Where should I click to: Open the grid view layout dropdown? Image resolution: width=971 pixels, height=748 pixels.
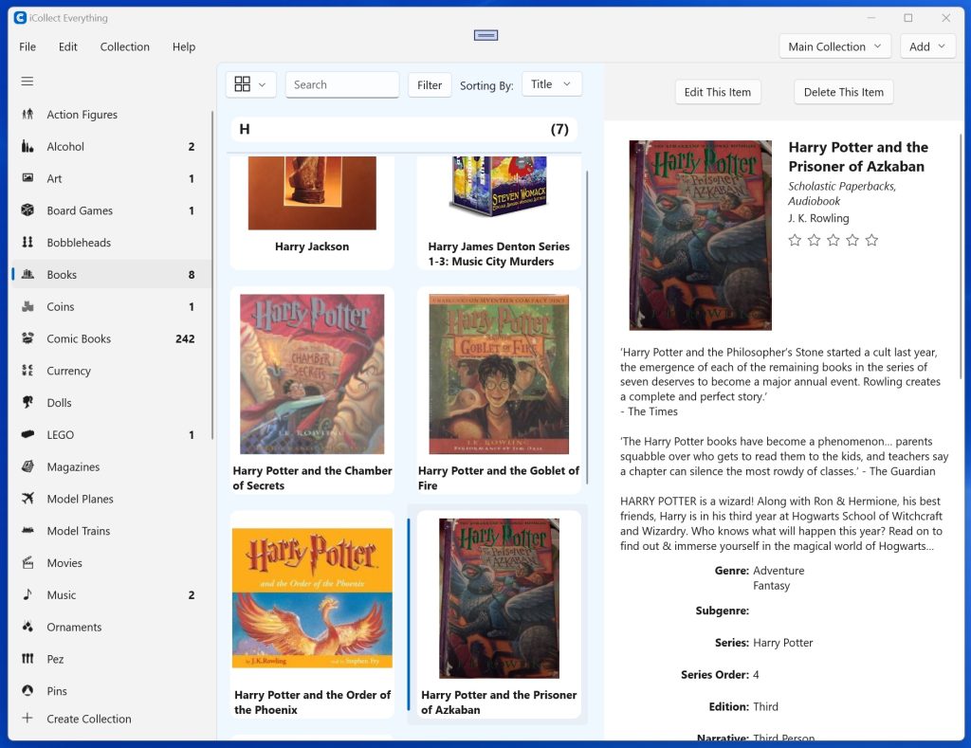pyautogui.click(x=250, y=83)
